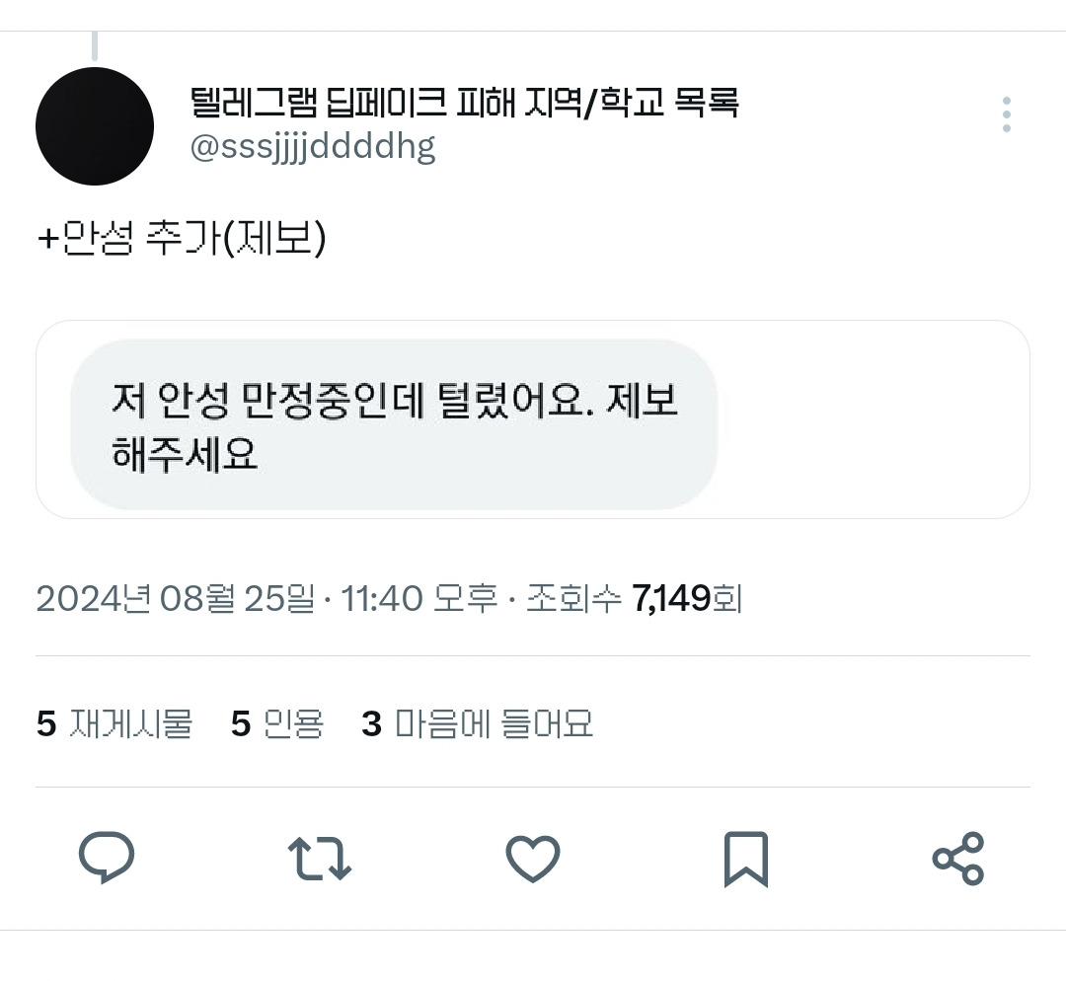Like the post with the heart icon
Image resolution: width=1066 pixels, height=981 pixels.
pyautogui.click(x=533, y=858)
